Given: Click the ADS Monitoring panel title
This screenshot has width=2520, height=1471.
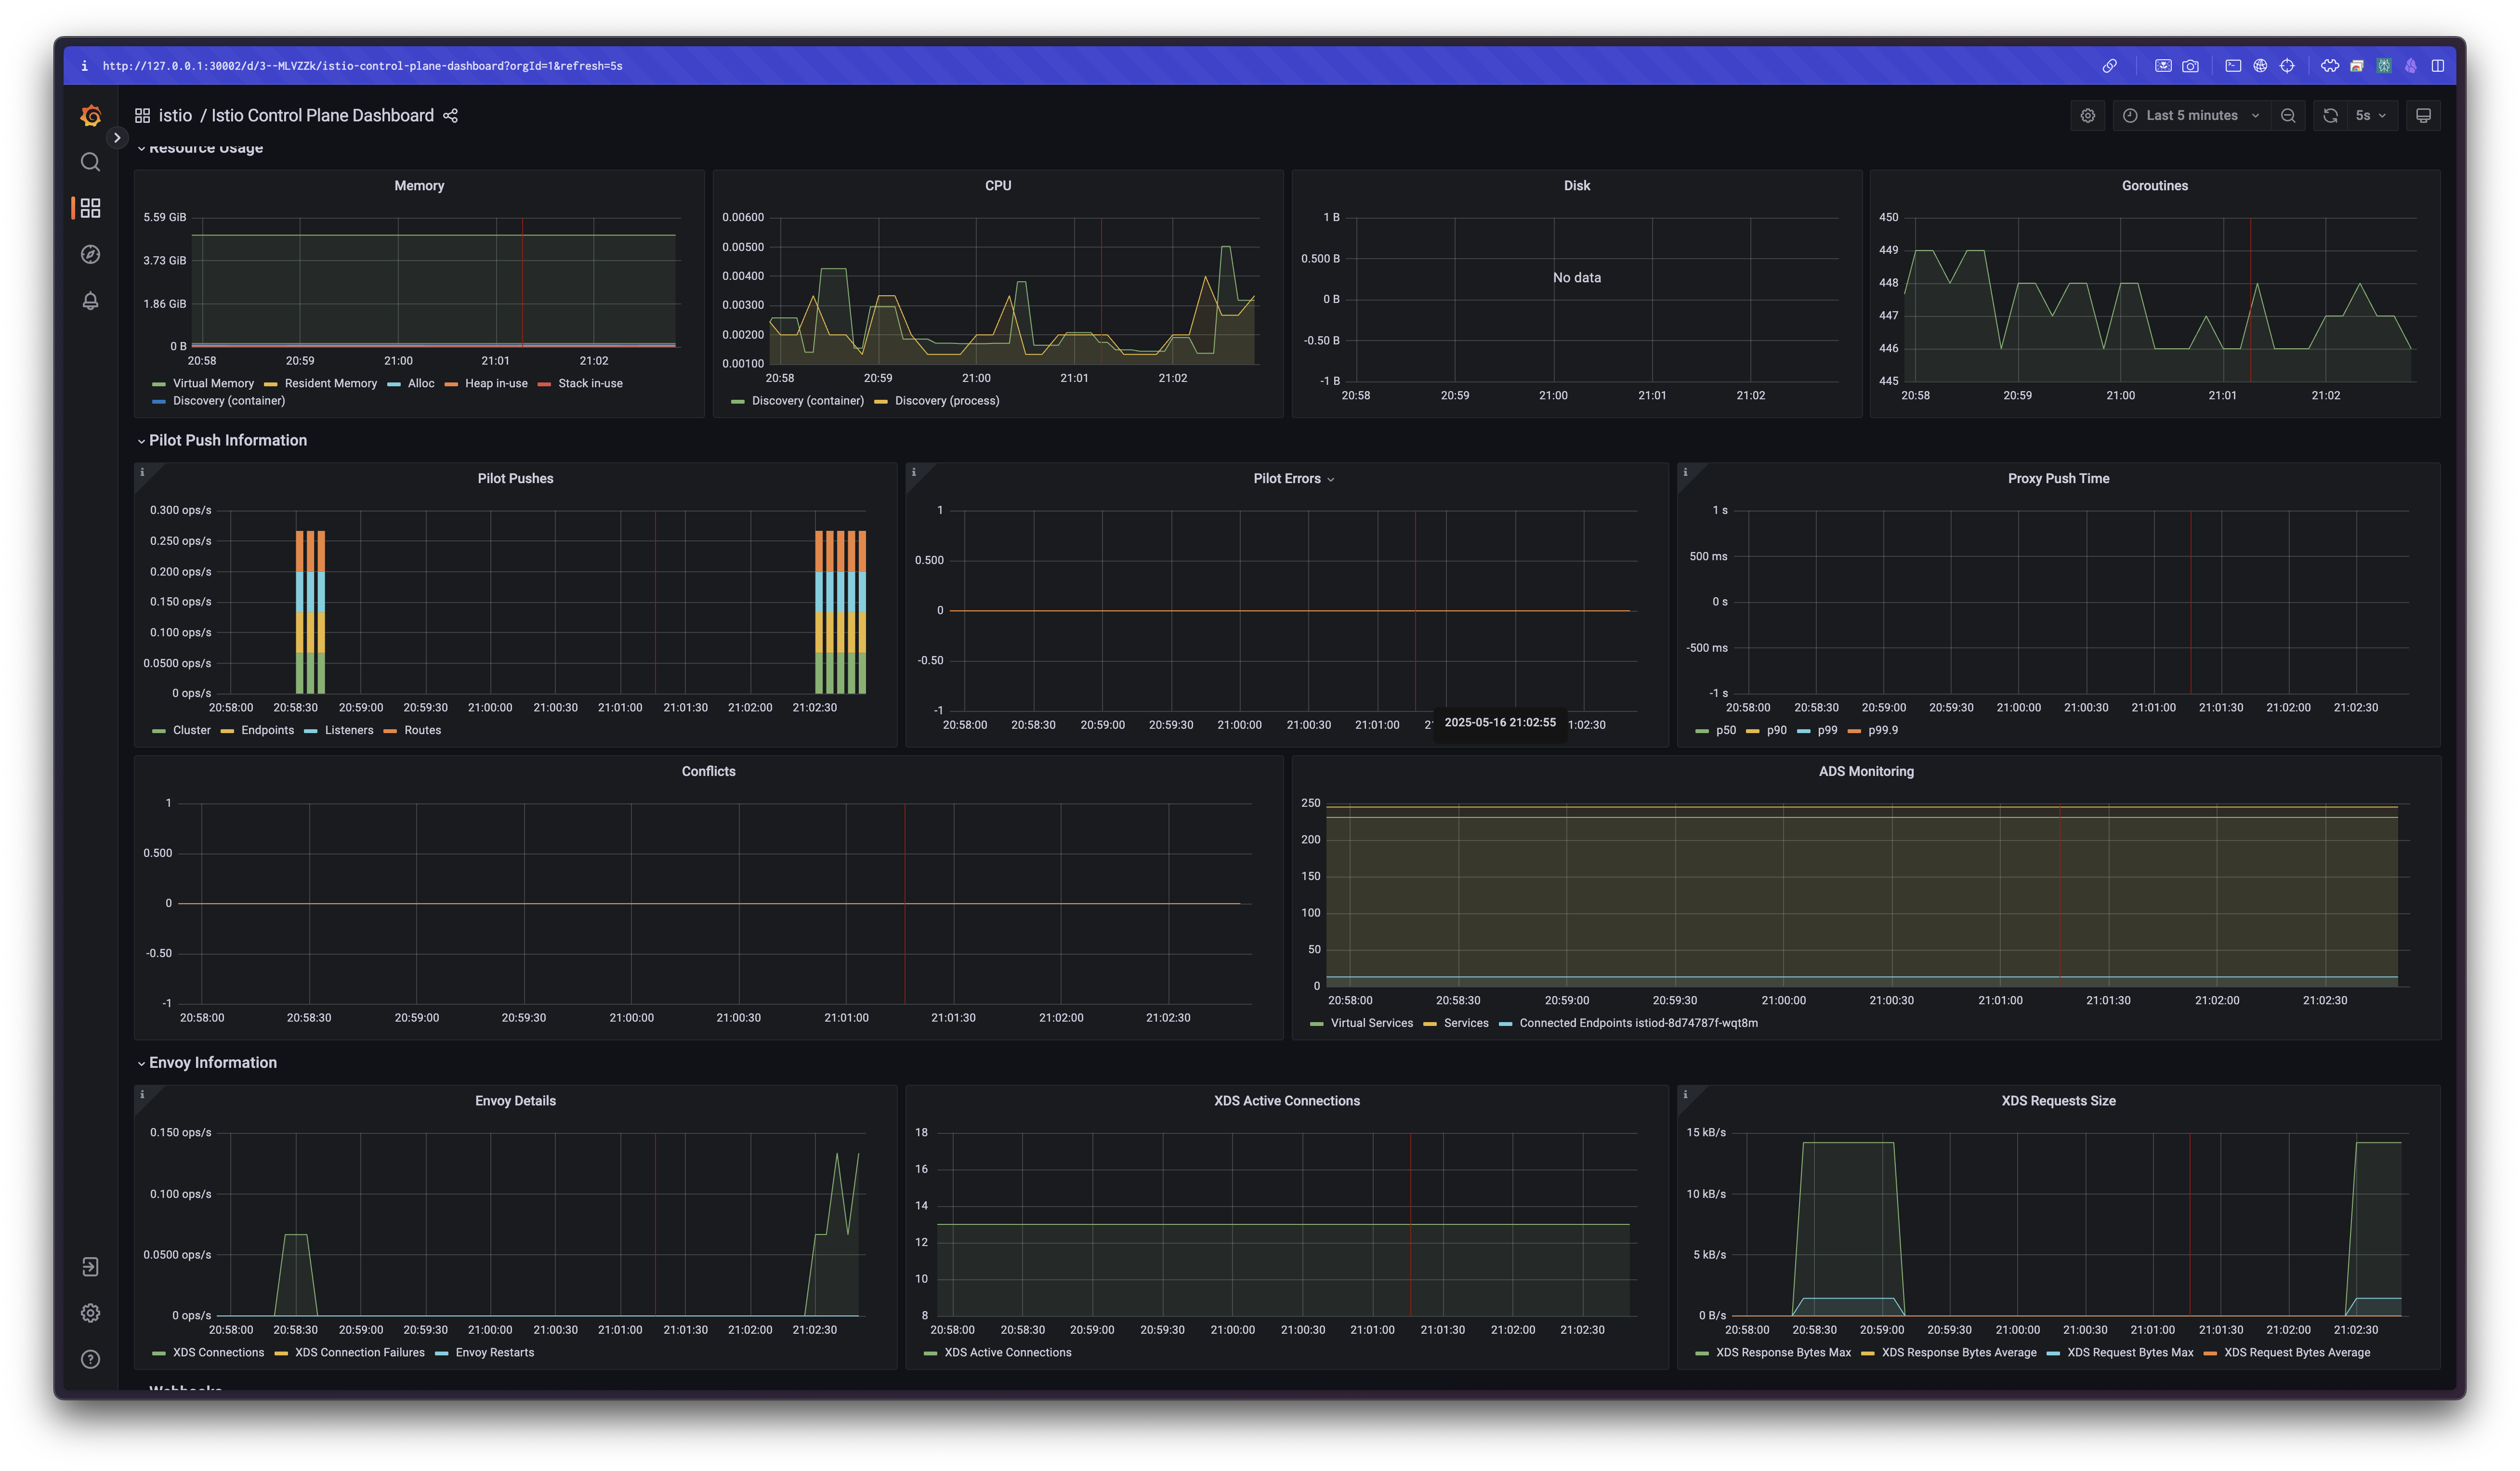Looking at the screenshot, I should [x=1866, y=772].
